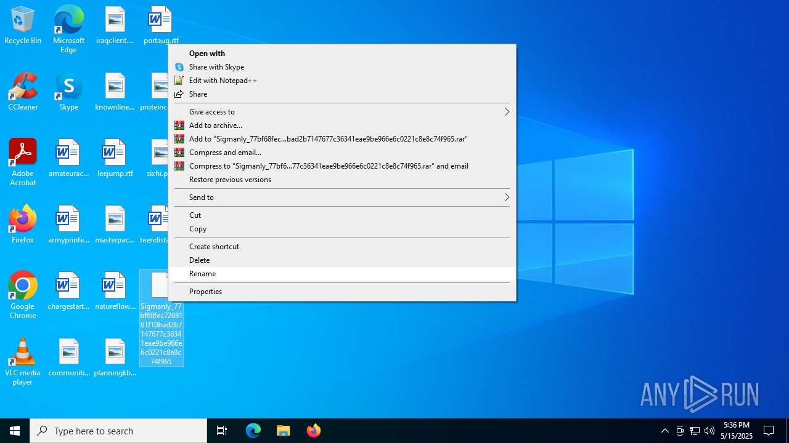Viewport: 789px width, 443px height.
Task: Select the iraqclient image file icon
Action: [115, 26]
